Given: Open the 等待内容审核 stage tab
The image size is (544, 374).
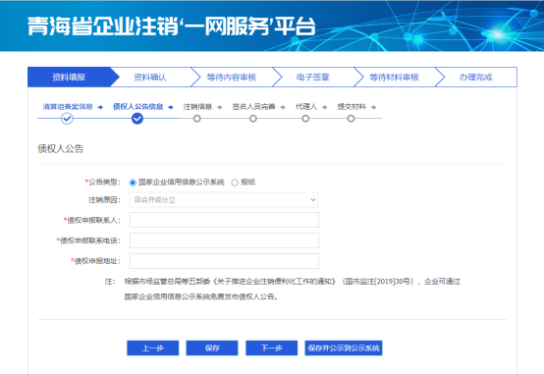Looking at the screenshot, I should [x=232, y=77].
